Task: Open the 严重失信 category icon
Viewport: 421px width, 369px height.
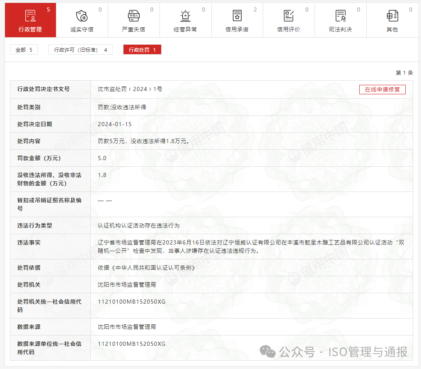Action: [133, 16]
